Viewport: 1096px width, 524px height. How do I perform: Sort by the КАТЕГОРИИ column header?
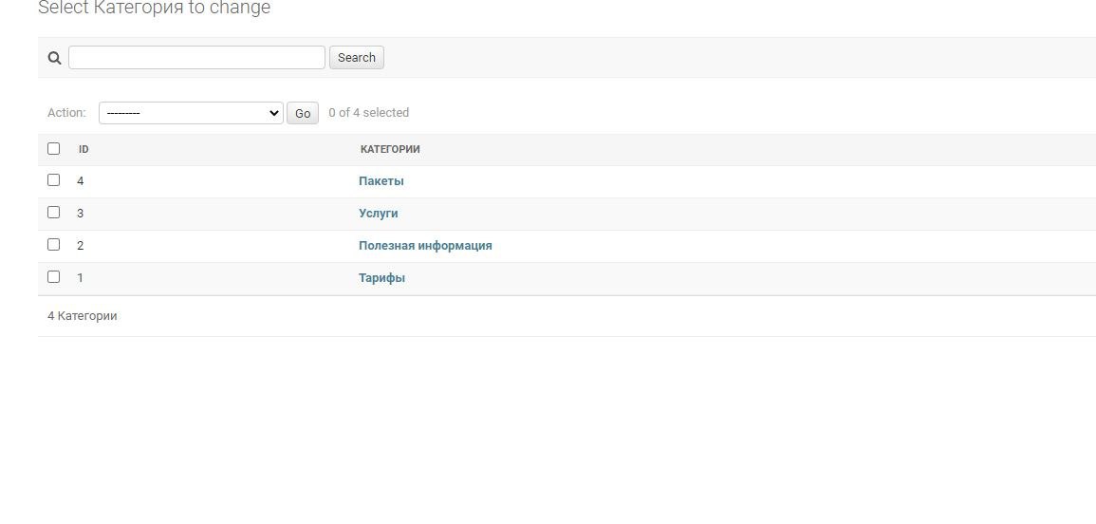390,149
